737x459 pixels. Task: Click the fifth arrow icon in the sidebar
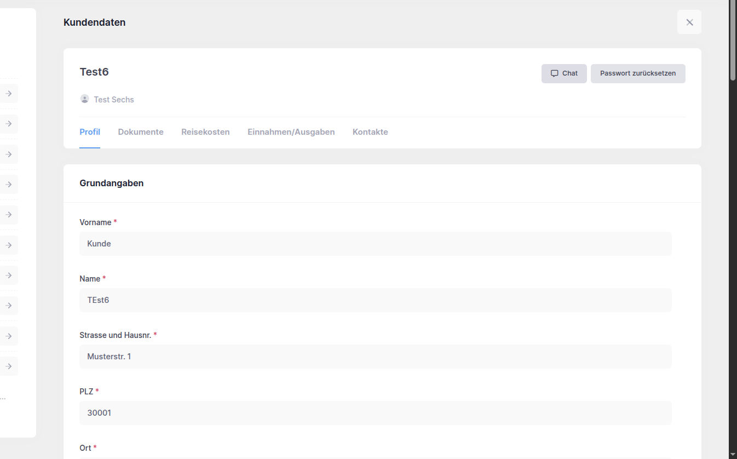pos(9,214)
